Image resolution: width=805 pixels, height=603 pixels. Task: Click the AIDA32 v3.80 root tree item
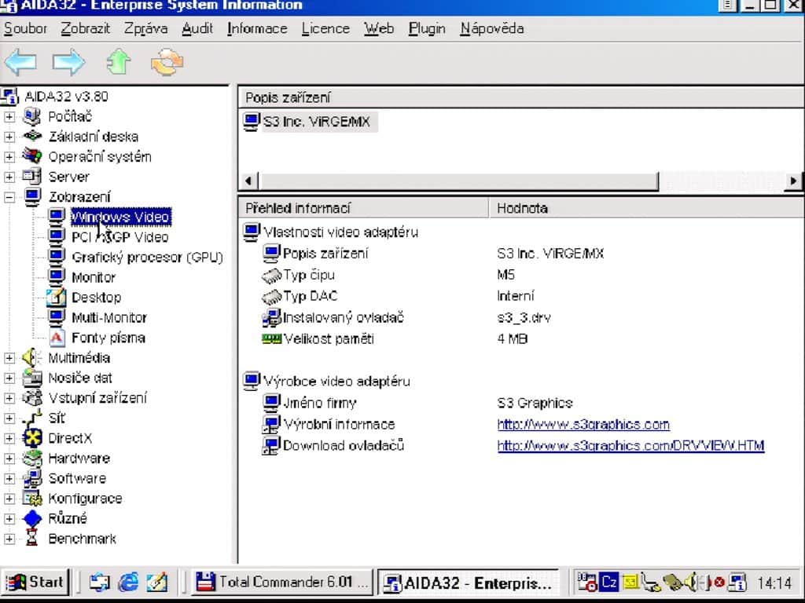[66, 97]
